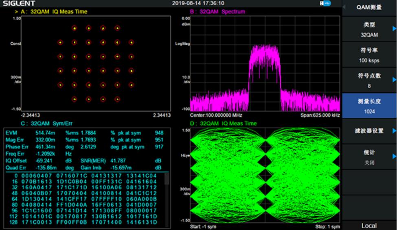Expand the 符号点数 submenu arrow
The image size is (397, 230).
(x=394, y=80)
